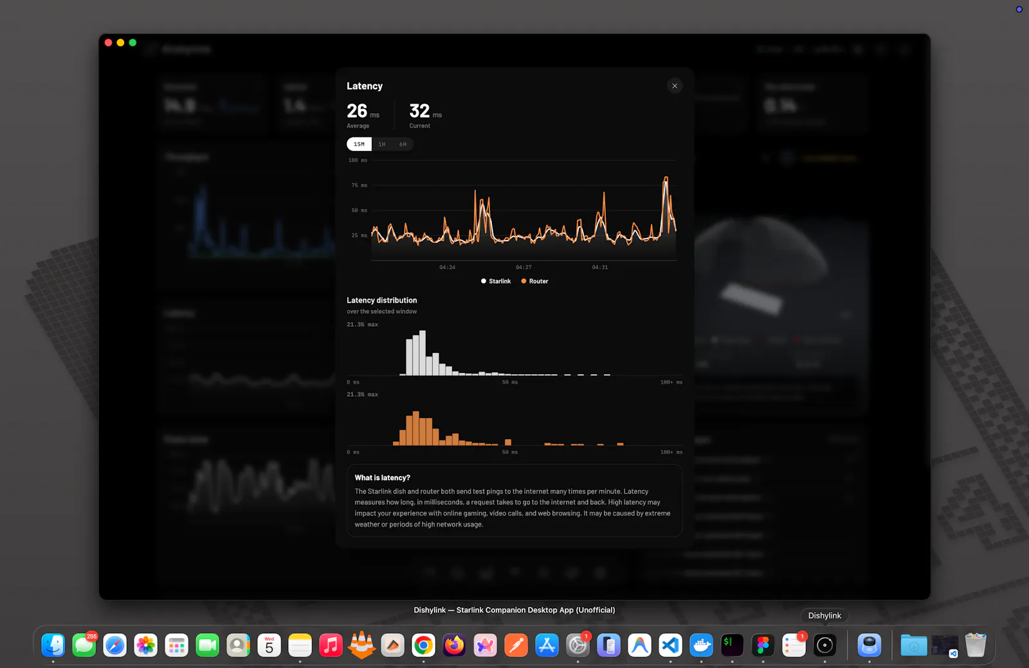This screenshot has height=668, width=1029.
Task: Toggle the Router series in the legend
Action: tap(534, 281)
